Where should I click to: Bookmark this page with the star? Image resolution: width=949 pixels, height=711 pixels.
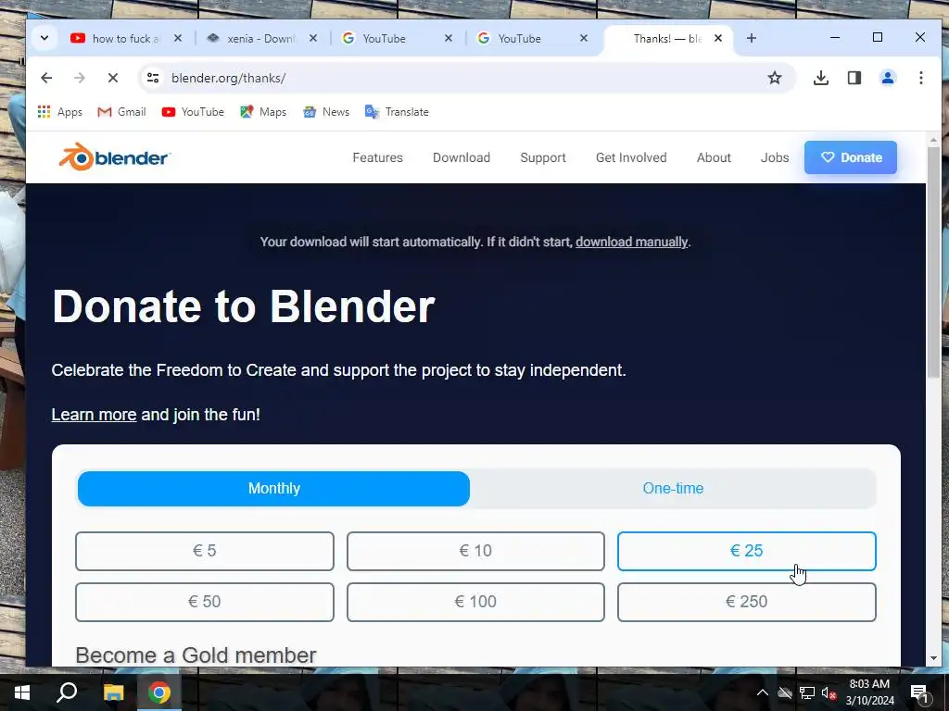tap(775, 78)
